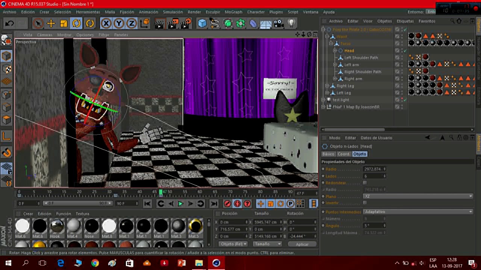Select the Axis L-shaped mode icon

tap(6, 136)
